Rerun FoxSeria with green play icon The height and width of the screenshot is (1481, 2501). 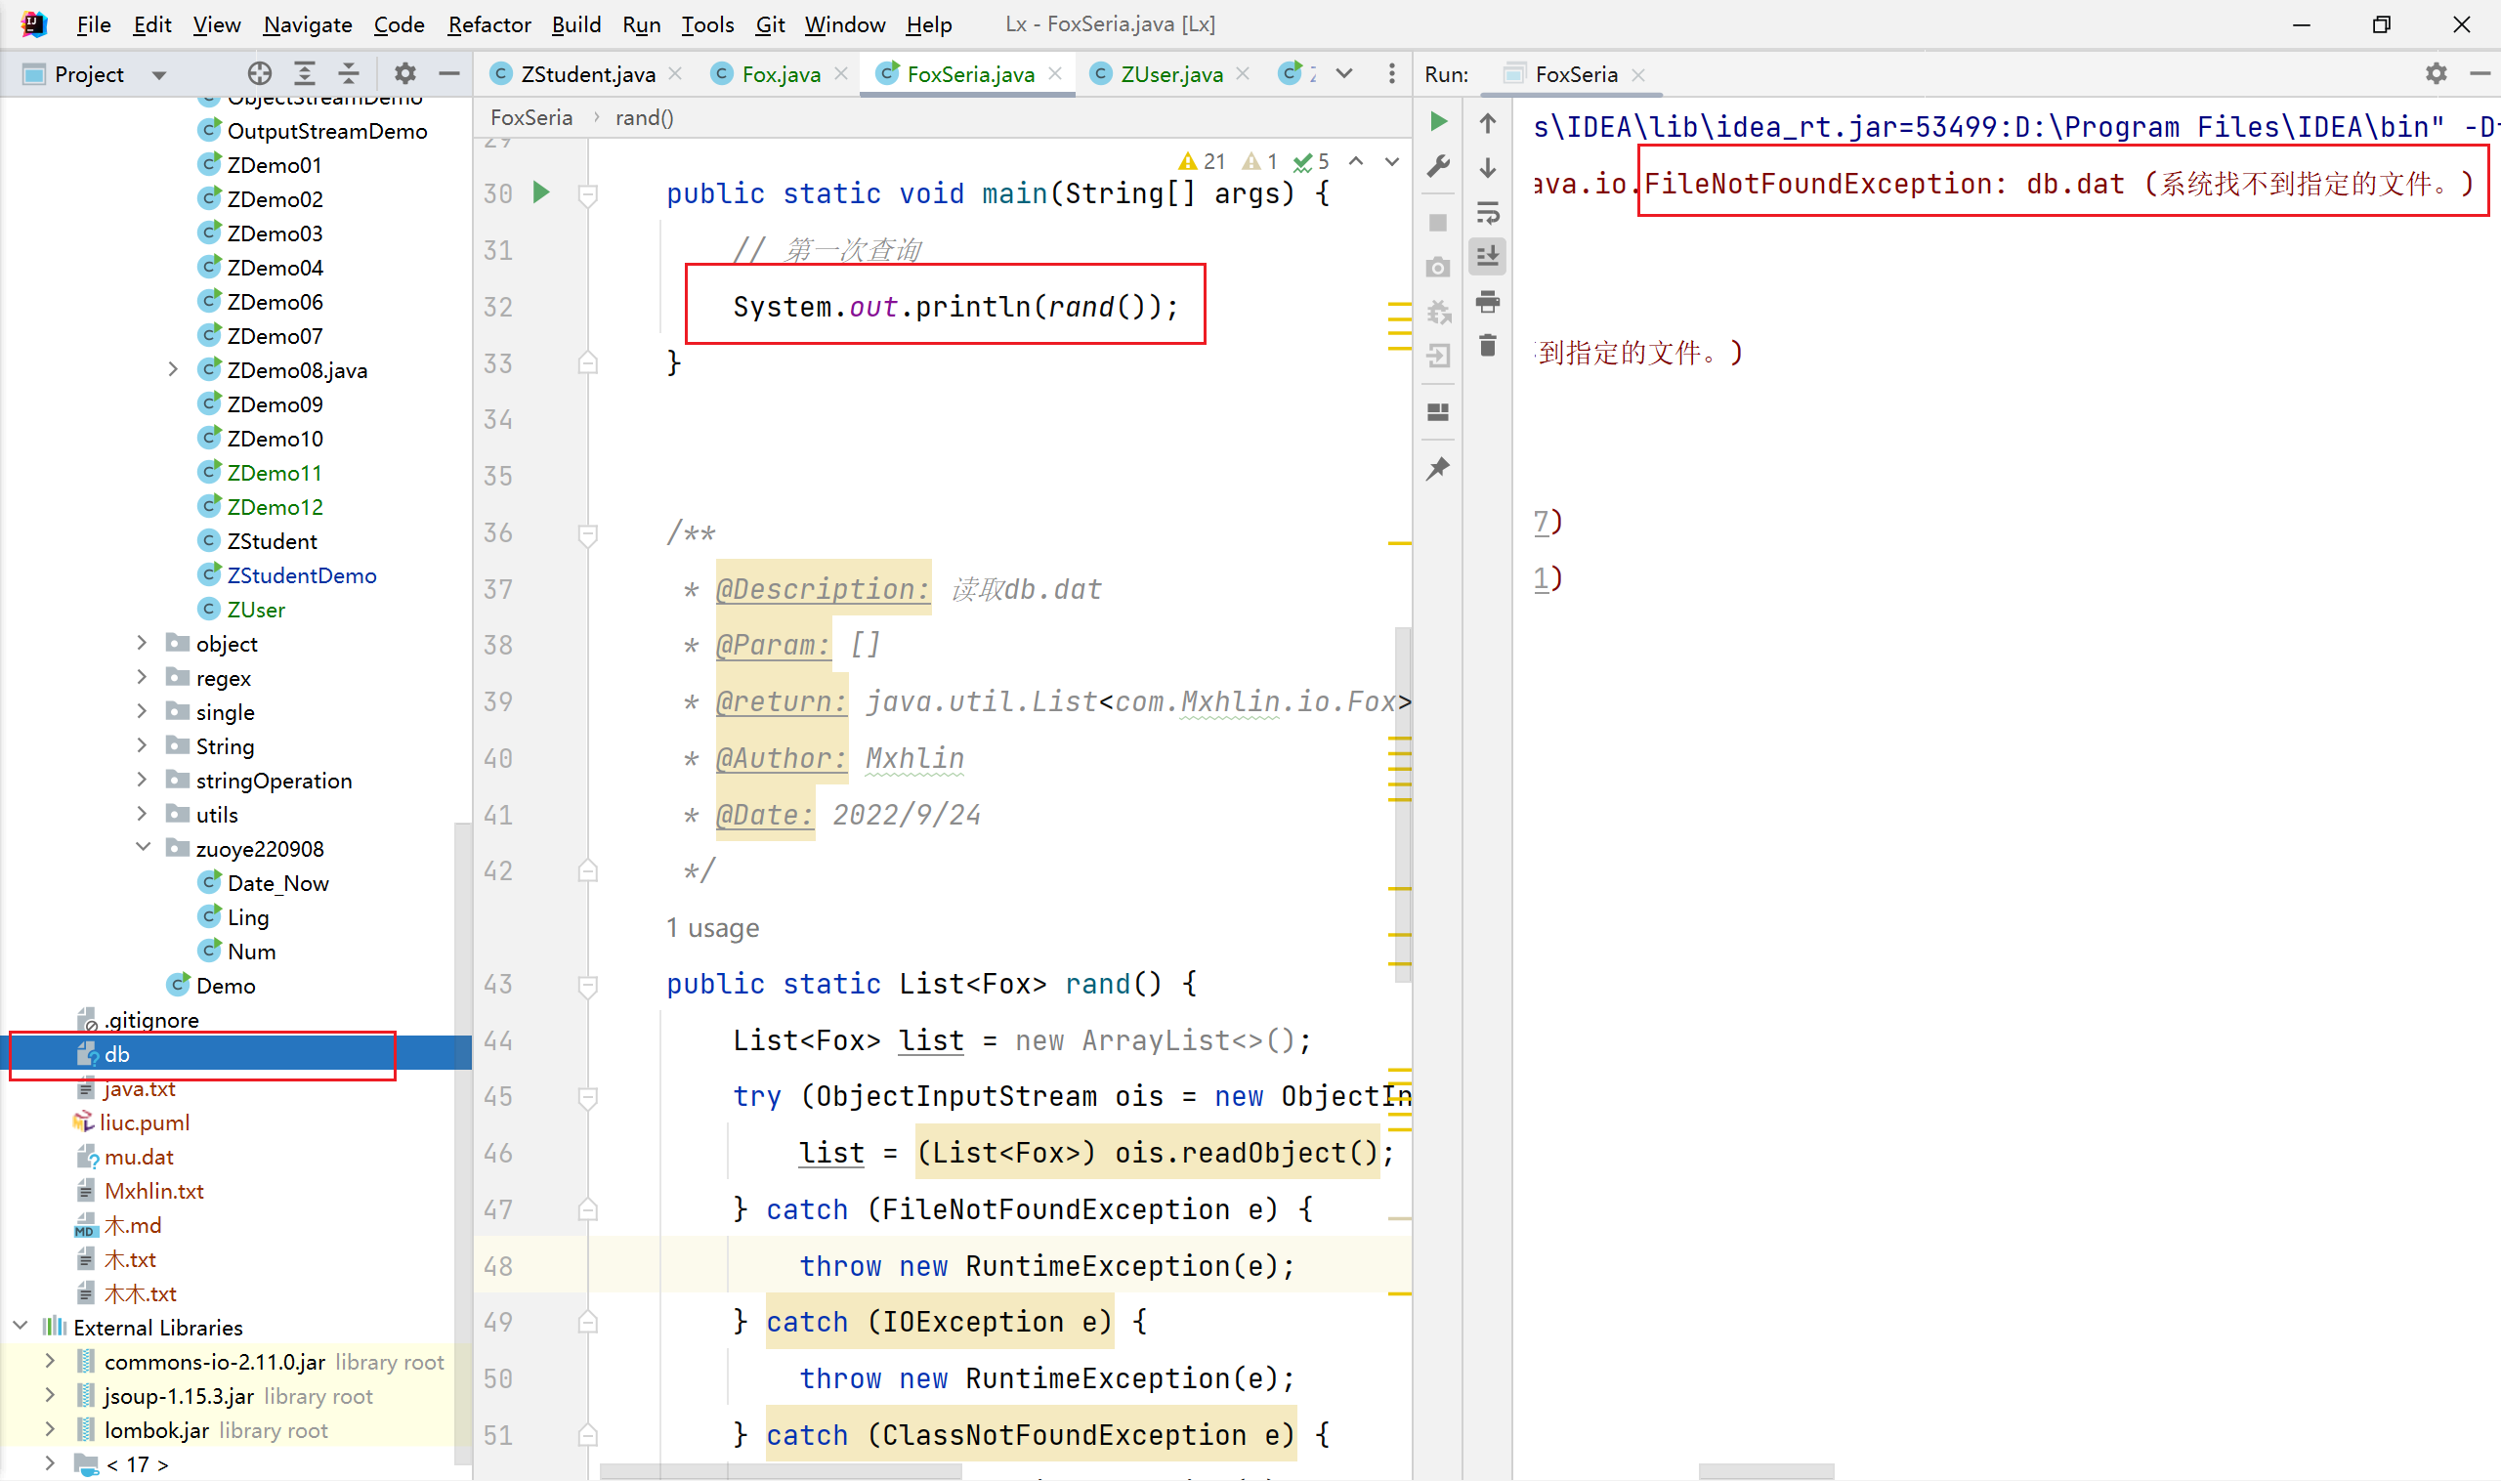[x=1438, y=122]
